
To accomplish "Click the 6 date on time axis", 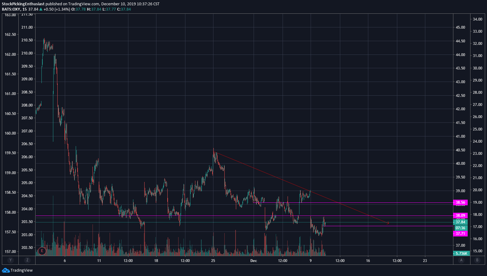I will click(65, 261).
